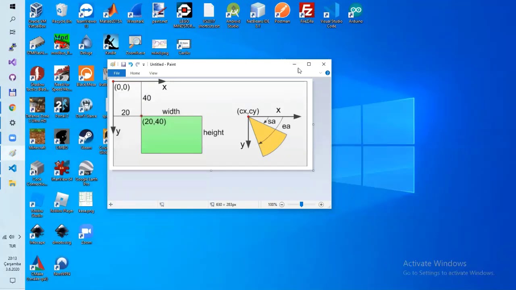
Task: Open the File menu in Paint
Action: pos(117,73)
